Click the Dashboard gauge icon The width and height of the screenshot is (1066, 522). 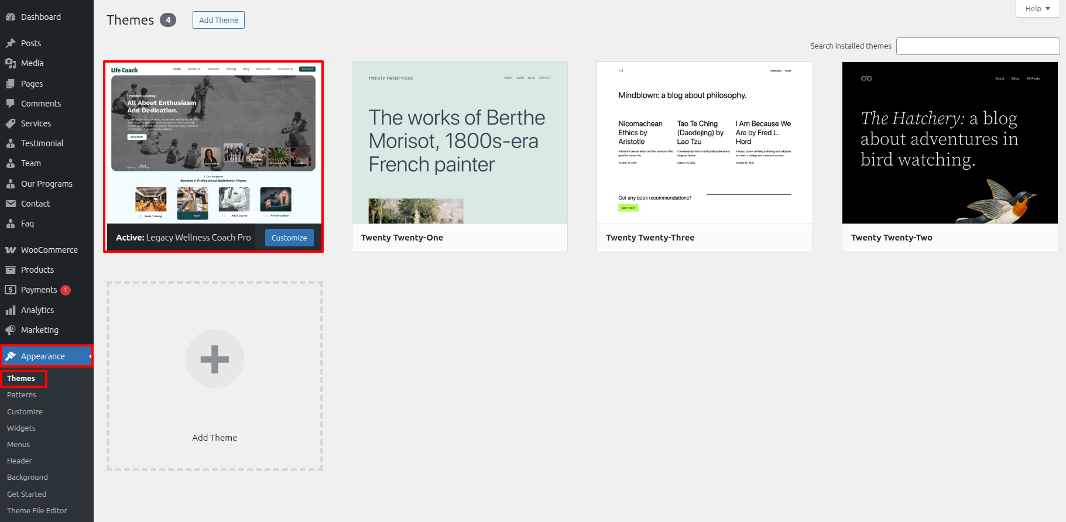11,17
